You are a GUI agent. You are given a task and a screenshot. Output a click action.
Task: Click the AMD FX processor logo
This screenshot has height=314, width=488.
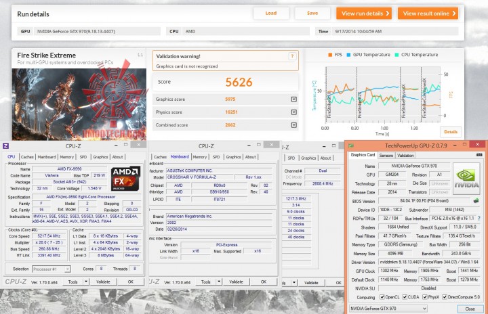click(126, 179)
